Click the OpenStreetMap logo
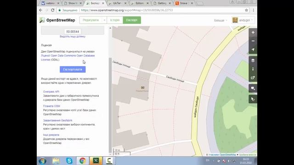The image size is (294, 165). (57, 20)
